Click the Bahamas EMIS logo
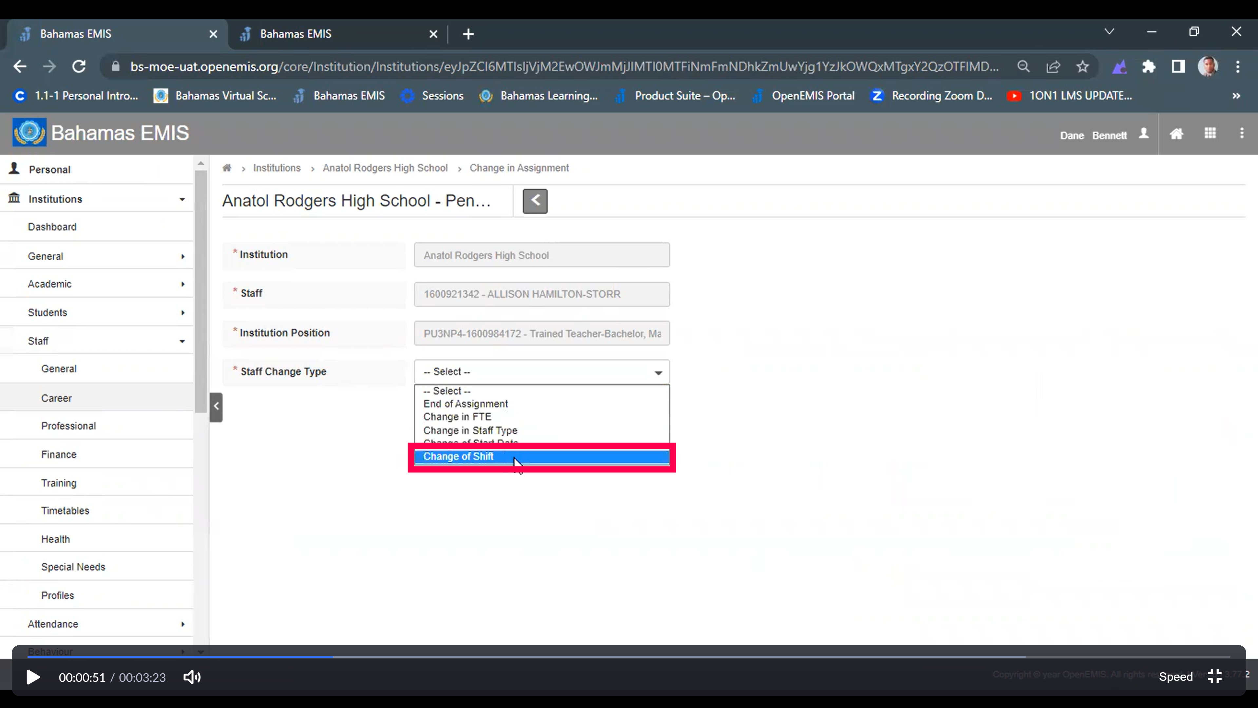Image resolution: width=1258 pixels, height=708 pixels. pyautogui.click(x=29, y=132)
